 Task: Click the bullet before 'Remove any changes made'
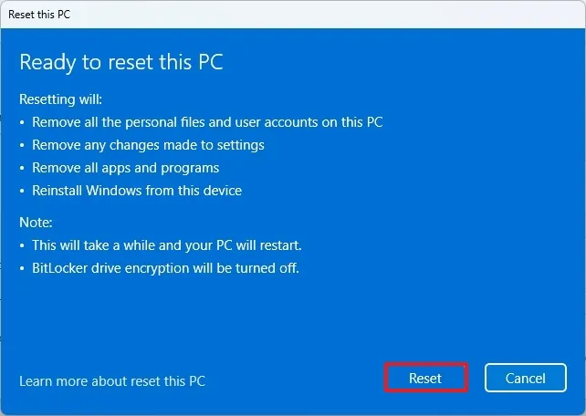(x=22, y=146)
